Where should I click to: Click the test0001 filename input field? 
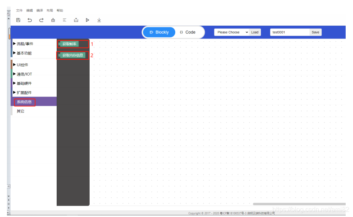click(x=290, y=32)
